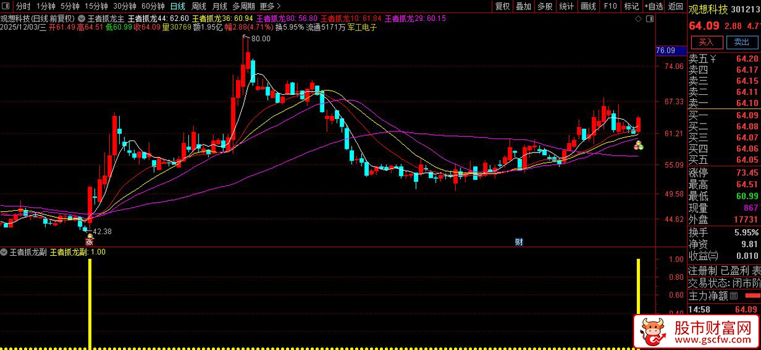Click the 叠加 overlay button
This screenshot has height=350, width=761.
(523, 6)
